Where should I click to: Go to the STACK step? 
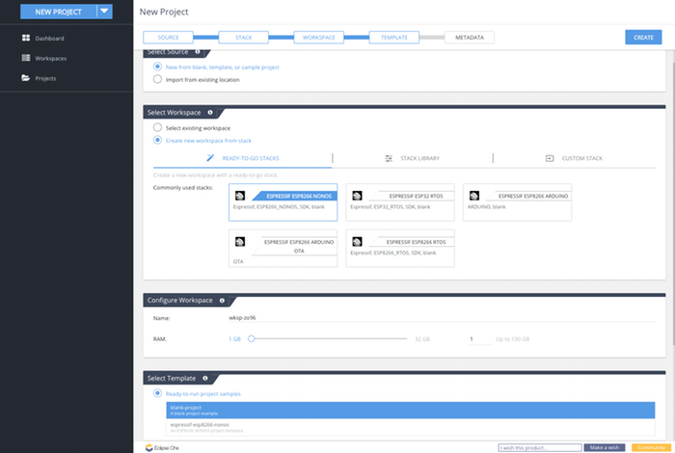point(244,38)
